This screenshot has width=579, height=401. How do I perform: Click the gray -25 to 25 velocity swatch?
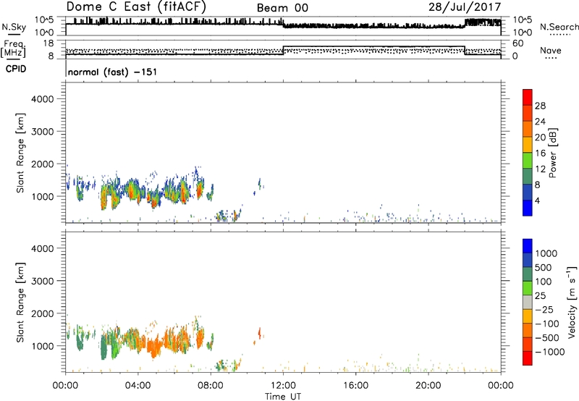coord(528,302)
